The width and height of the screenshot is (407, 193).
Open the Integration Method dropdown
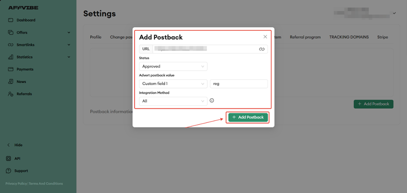pos(173,101)
